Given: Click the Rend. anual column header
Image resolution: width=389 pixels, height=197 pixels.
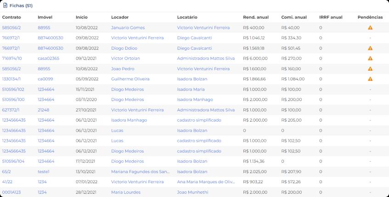Looking at the screenshot, I should [256, 17].
